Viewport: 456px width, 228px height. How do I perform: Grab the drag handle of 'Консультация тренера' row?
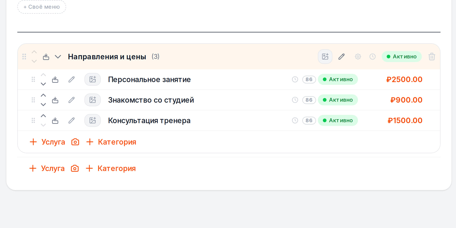[33, 121]
